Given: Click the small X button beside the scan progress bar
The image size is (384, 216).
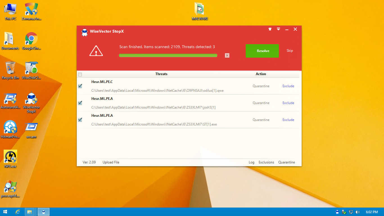Looking at the screenshot, I should 227,55.
